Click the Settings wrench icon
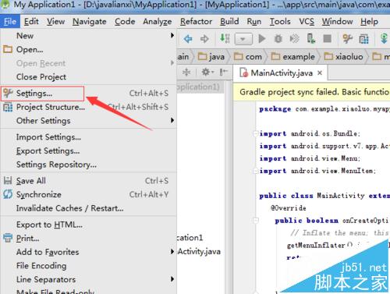Screen dimensions: 390x294 (8, 93)
